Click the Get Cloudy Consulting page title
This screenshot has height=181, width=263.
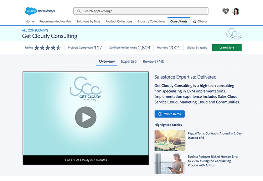[x=50, y=36]
